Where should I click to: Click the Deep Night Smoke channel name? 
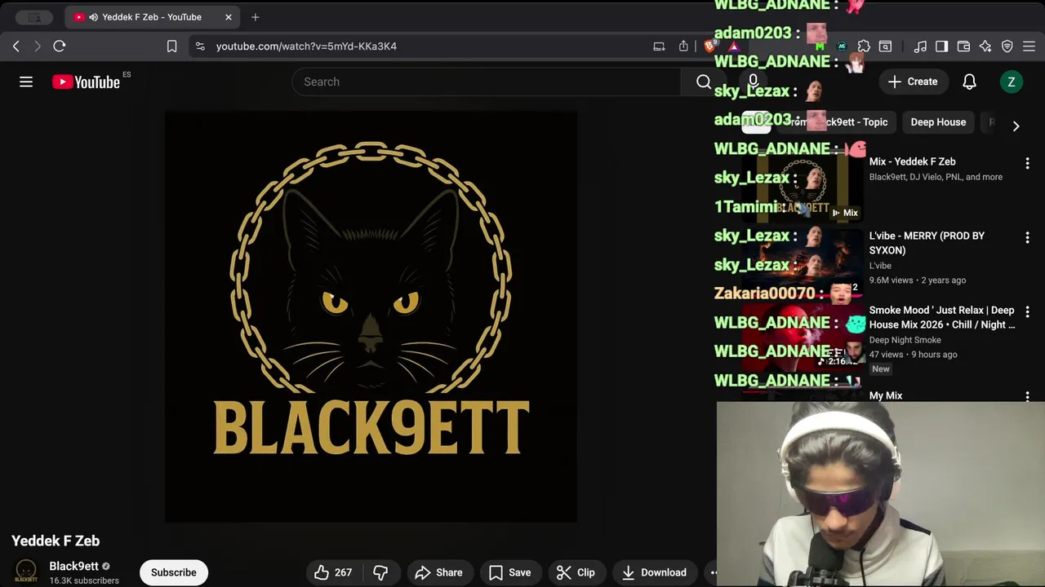coord(905,340)
